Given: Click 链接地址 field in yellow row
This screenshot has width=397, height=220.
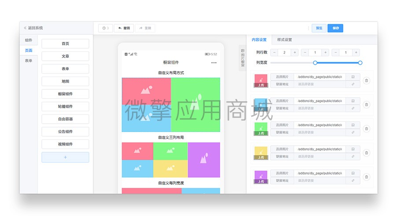Looking at the screenshot, I should pyautogui.click(x=320, y=156).
